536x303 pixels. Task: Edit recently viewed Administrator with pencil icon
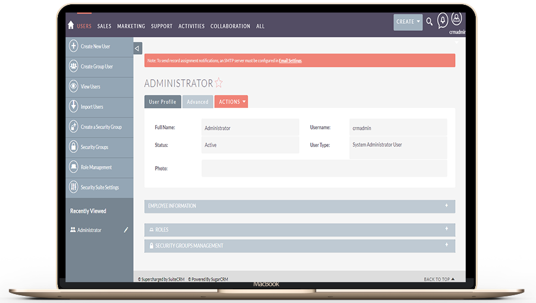tap(126, 230)
